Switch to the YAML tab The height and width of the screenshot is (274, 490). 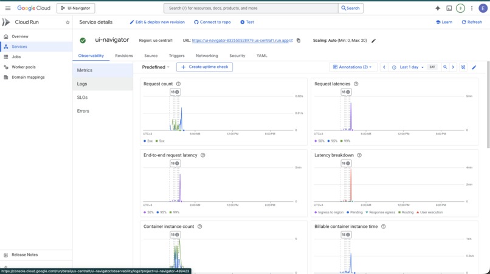pyautogui.click(x=262, y=56)
